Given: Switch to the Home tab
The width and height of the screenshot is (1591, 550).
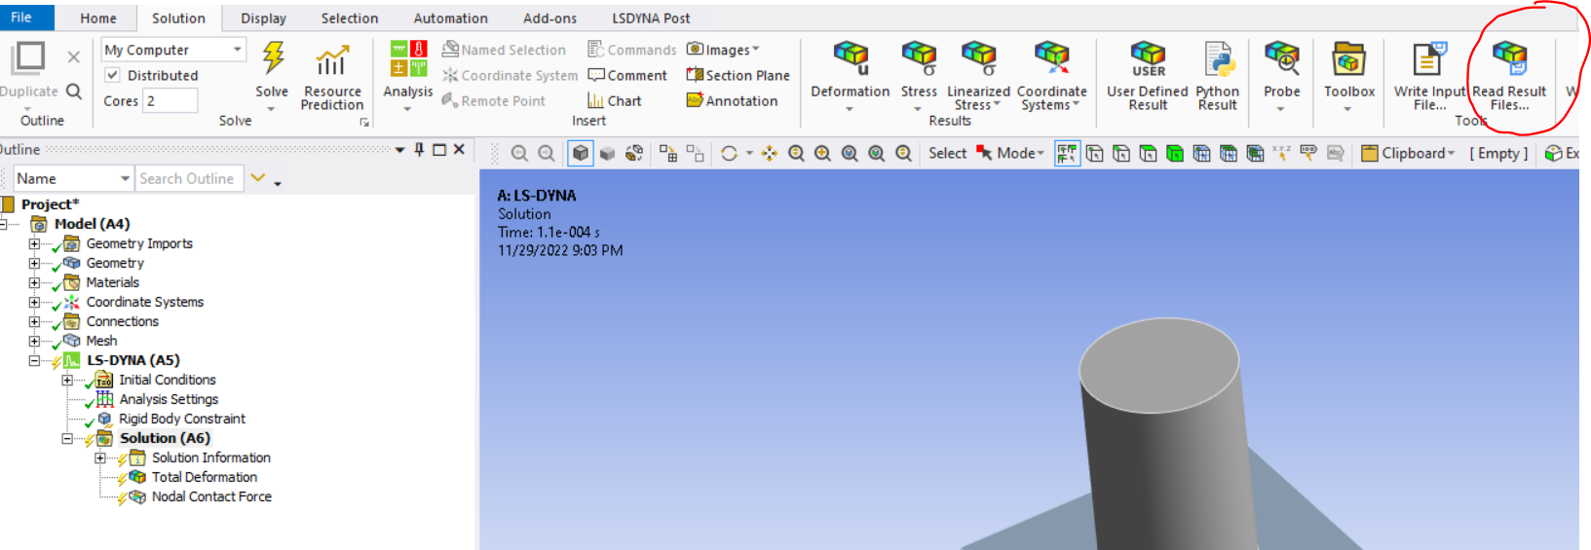Looking at the screenshot, I should (98, 18).
